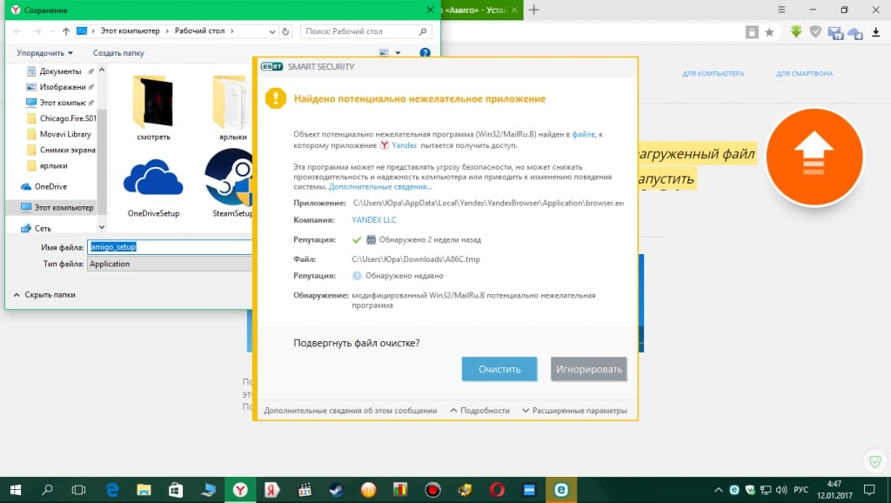Collapse the Подробности section
891x503 pixels.
coord(479,411)
